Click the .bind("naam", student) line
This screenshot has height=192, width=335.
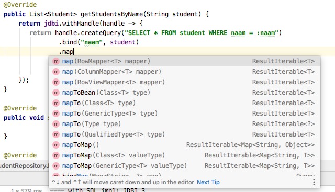point(99,42)
